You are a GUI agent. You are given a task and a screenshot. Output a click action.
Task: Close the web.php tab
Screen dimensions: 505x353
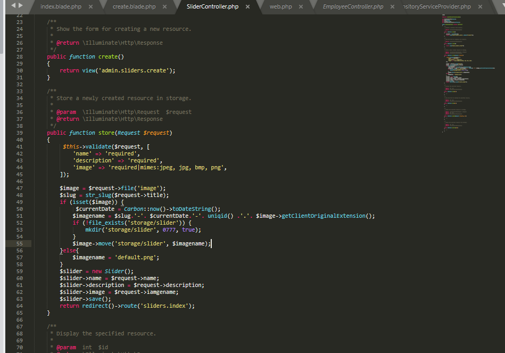[301, 7]
